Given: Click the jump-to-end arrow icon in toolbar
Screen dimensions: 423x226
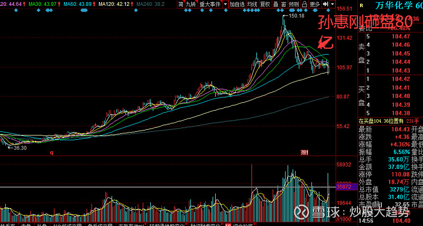Looking at the screenshot, I should point(325,4).
